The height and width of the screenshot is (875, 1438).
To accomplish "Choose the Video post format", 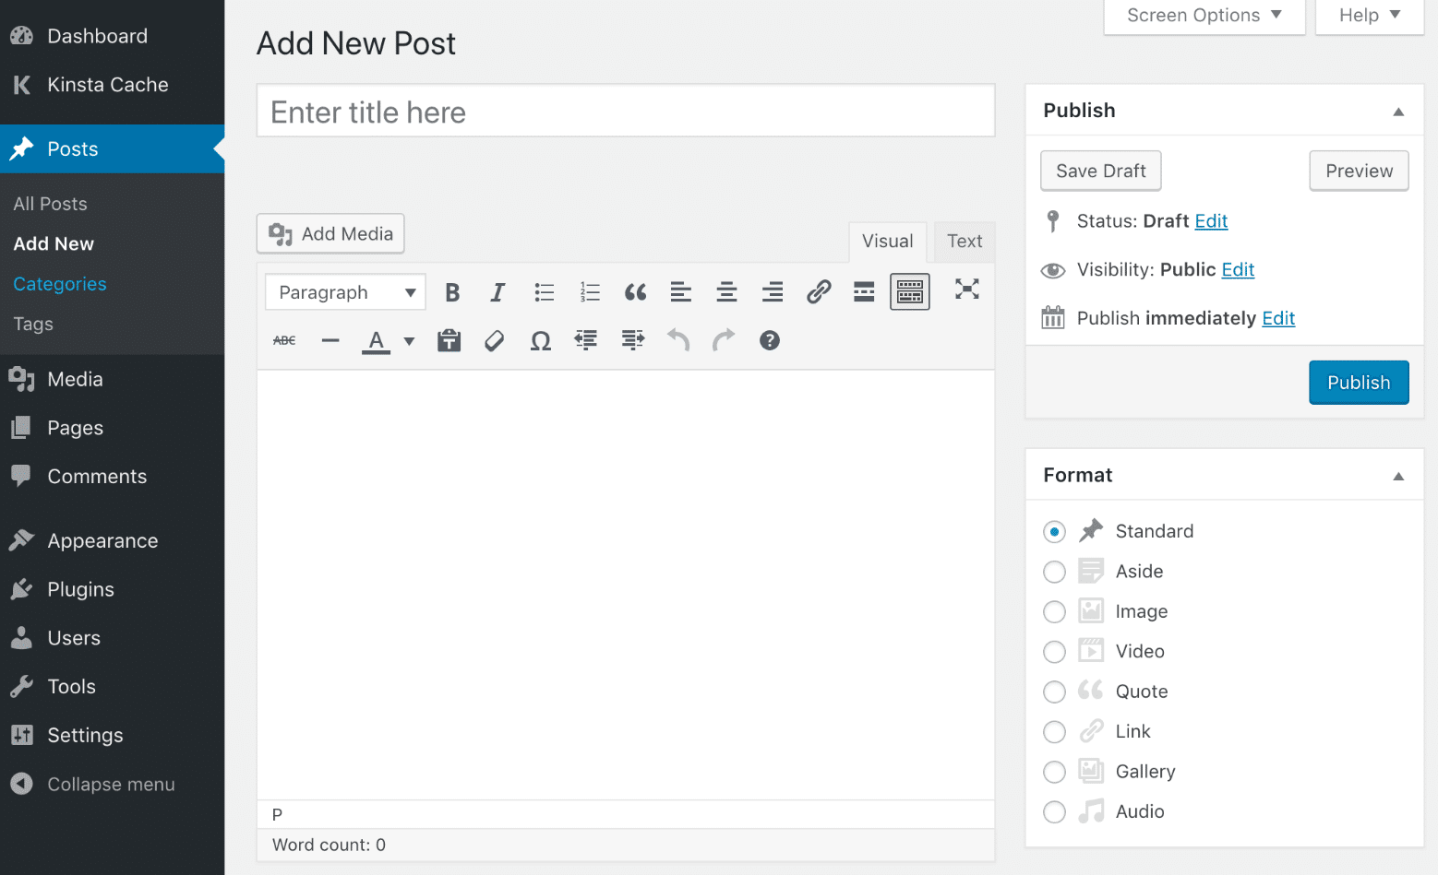I will click(1054, 652).
